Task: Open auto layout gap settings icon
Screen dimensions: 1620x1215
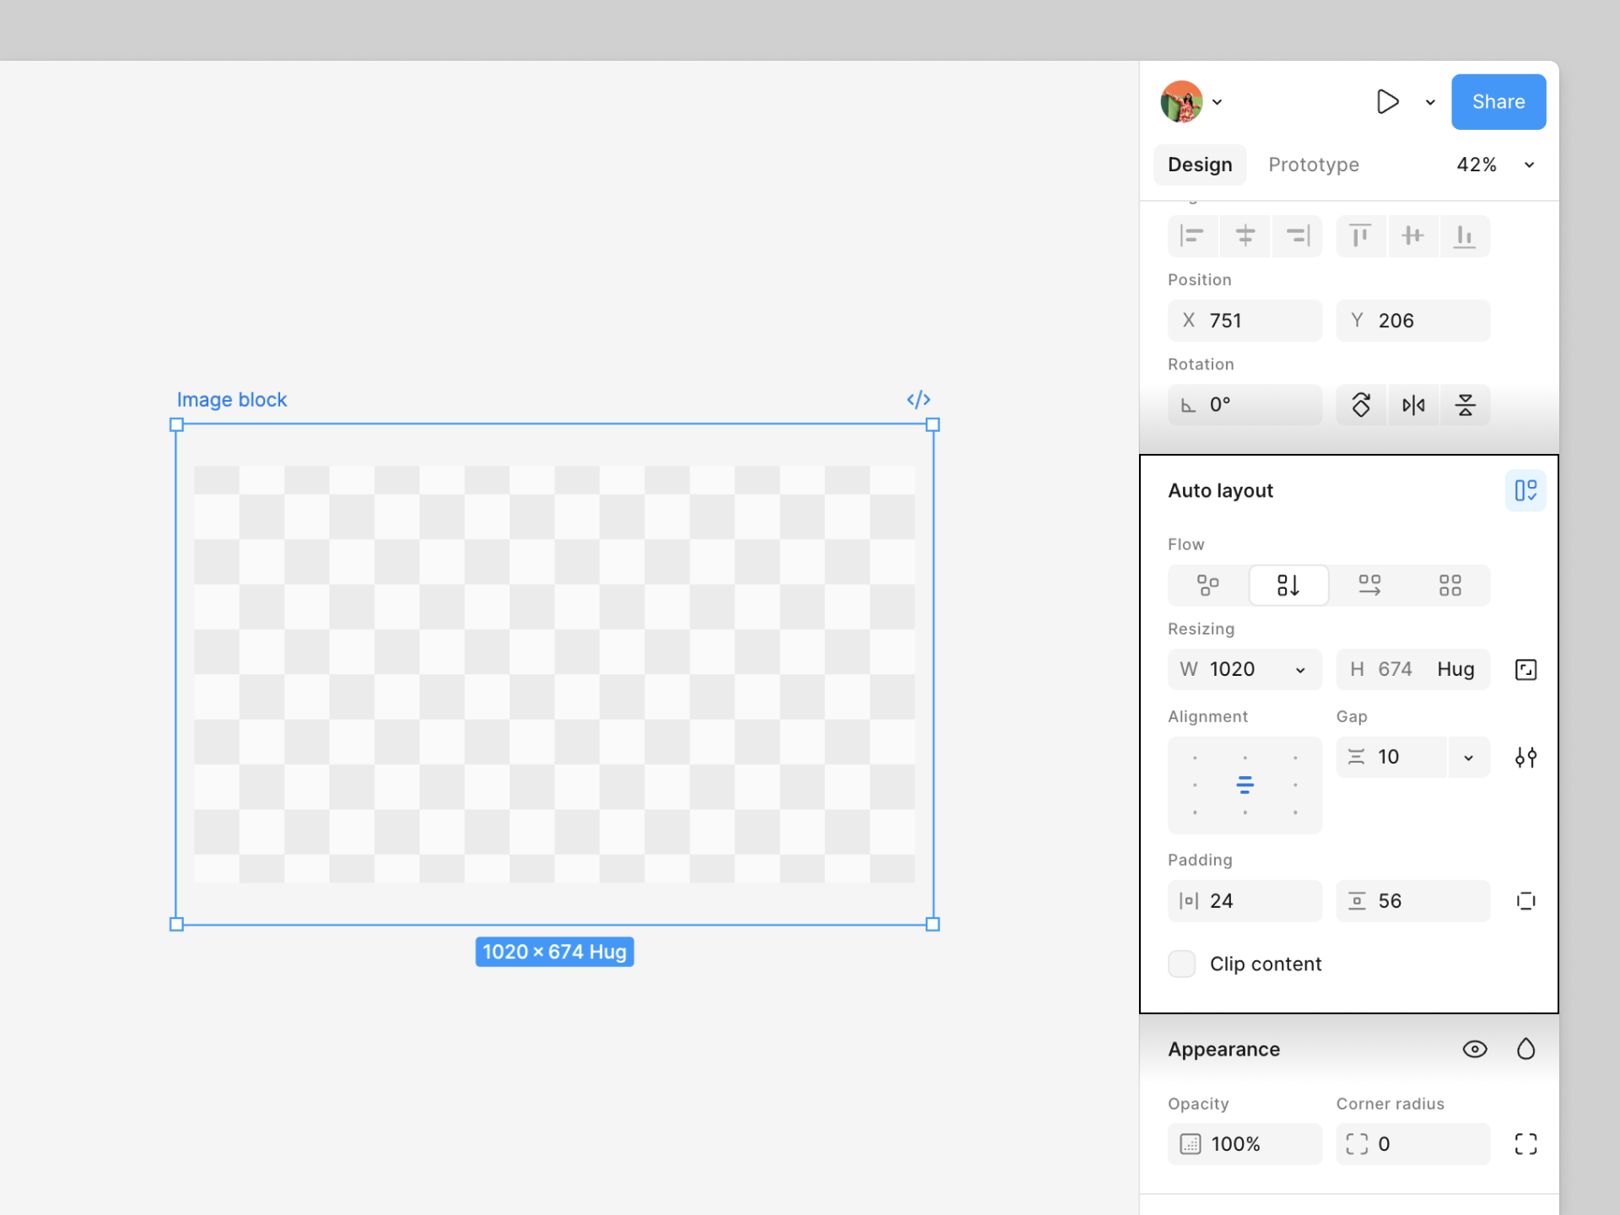Action: [x=1525, y=757]
